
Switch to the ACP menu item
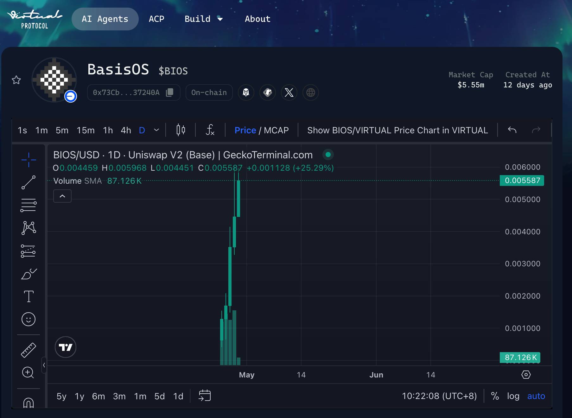tap(156, 19)
